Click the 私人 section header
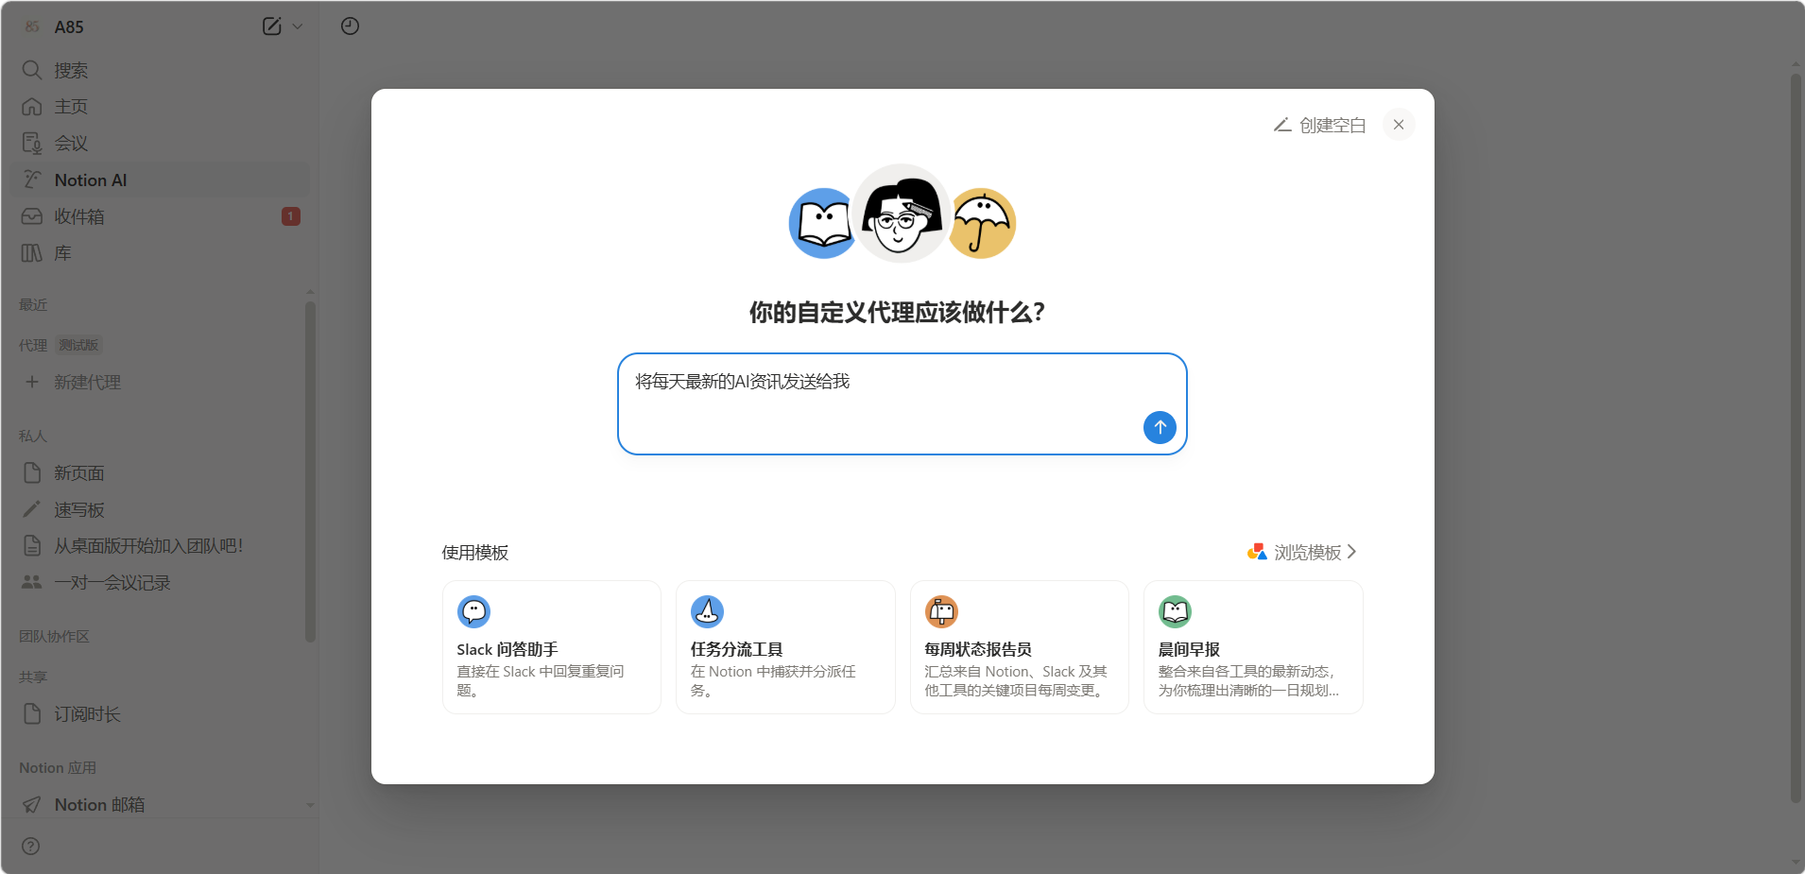The width and height of the screenshot is (1805, 874). [x=33, y=437]
